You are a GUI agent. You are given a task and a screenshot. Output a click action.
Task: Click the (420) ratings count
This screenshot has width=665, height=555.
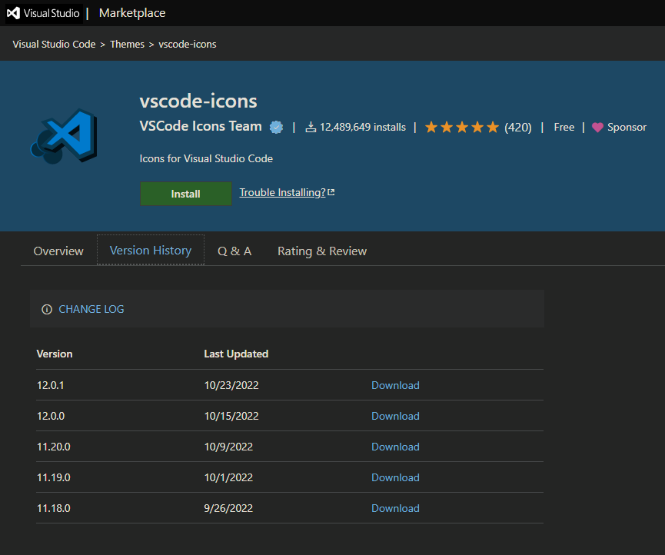click(x=519, y=127)
